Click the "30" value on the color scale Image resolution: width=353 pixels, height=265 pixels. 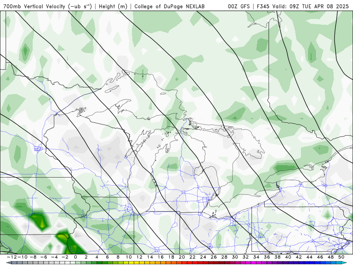pyautogui.click(x=235, y=257)
